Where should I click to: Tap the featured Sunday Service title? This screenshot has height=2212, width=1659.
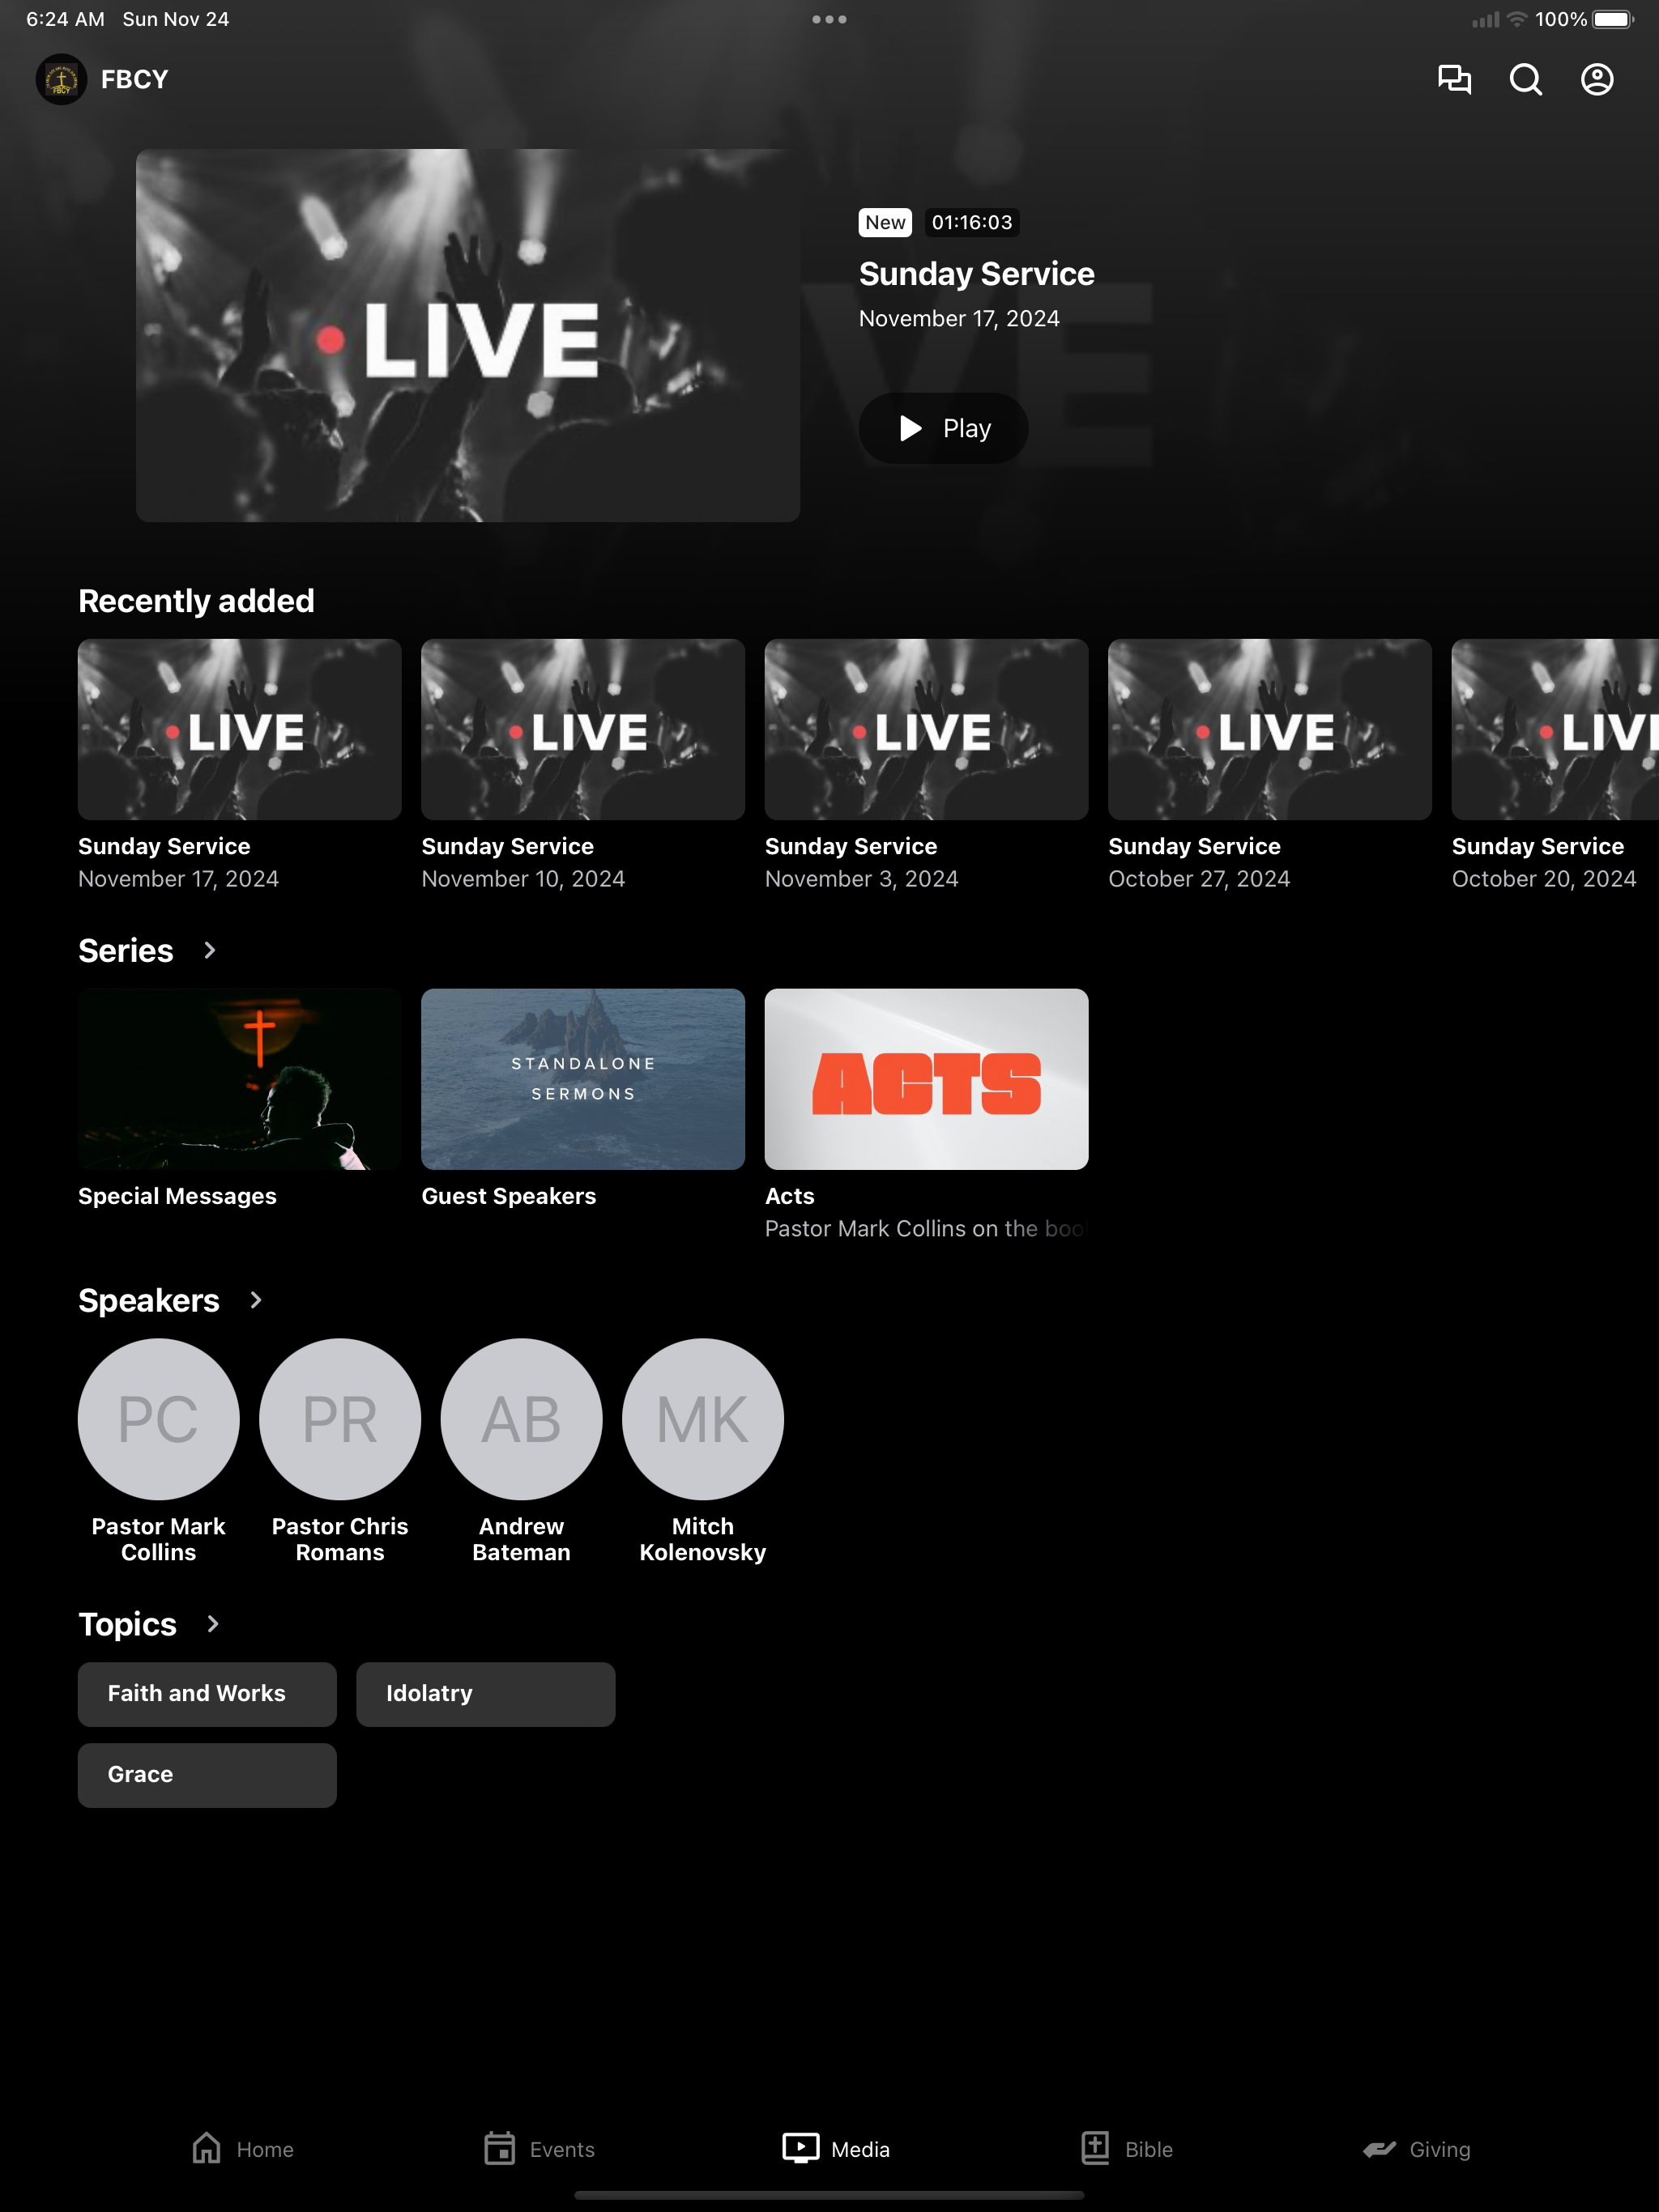(977, 274)
